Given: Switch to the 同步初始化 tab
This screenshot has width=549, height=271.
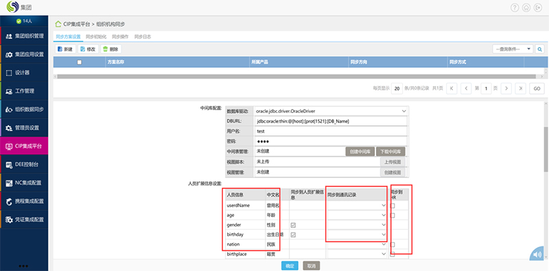Looking at the screenshot, I should pos(94,36).
